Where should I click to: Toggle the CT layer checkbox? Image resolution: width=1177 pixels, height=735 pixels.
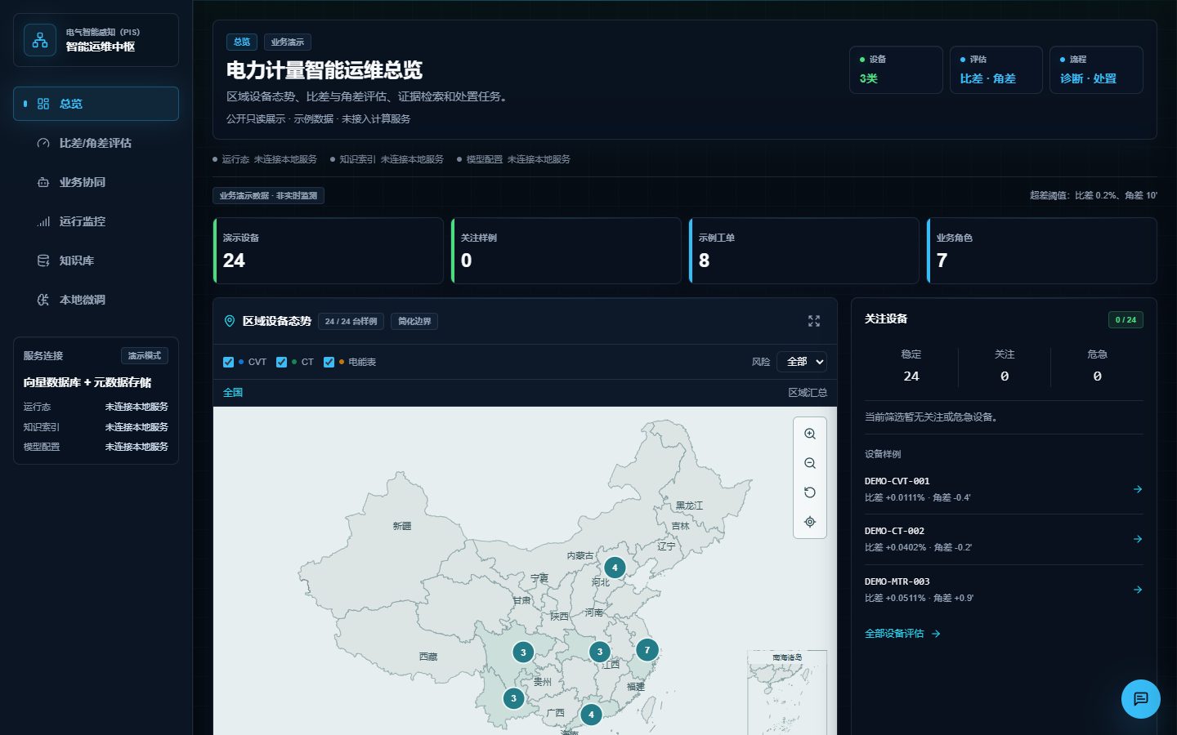pos(282,362)
